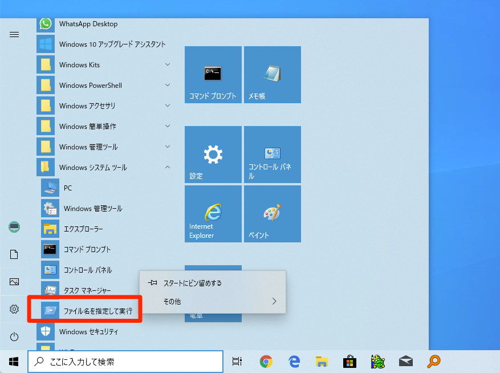Image resolution: width=500 pixels, height=373 pixels.
Task: Launch タスク マネージャー from the list
Action: (90, 290)
